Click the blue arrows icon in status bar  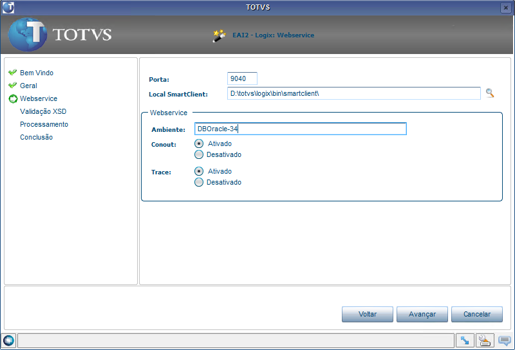coord(465,340)
